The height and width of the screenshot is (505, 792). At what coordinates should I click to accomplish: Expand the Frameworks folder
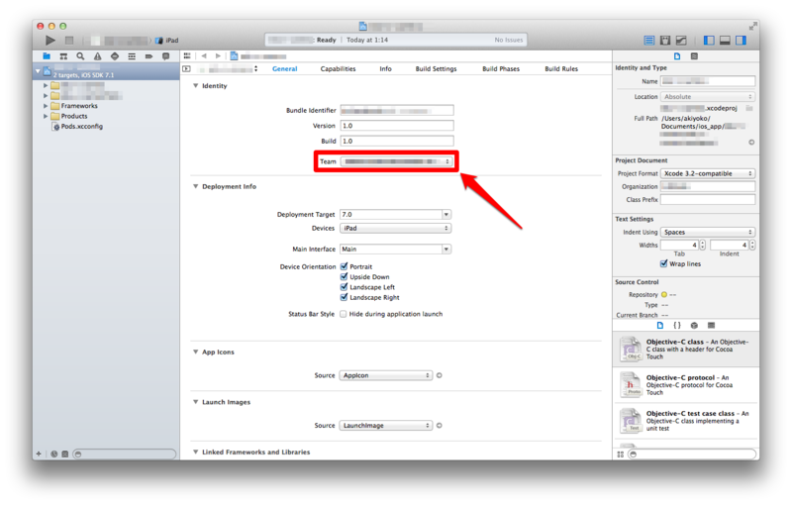46,106
